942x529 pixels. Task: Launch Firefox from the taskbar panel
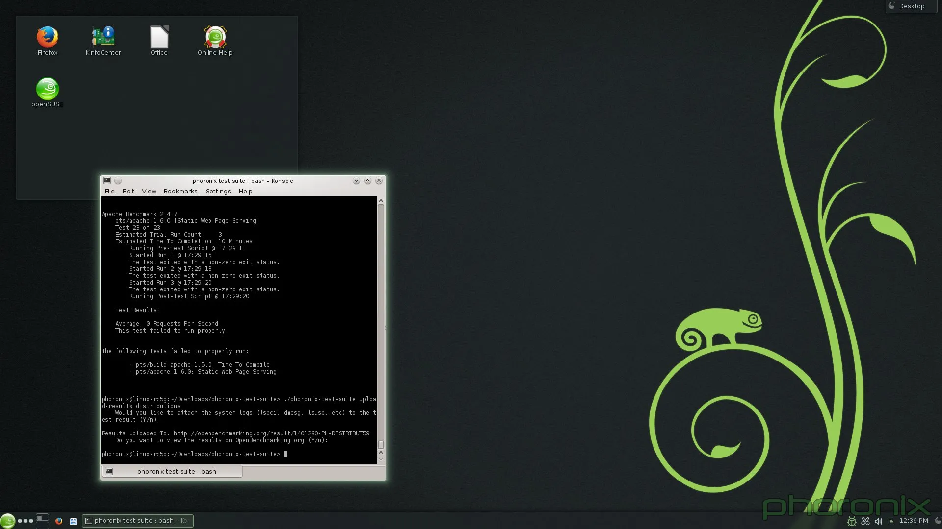(x=59, y=521)
